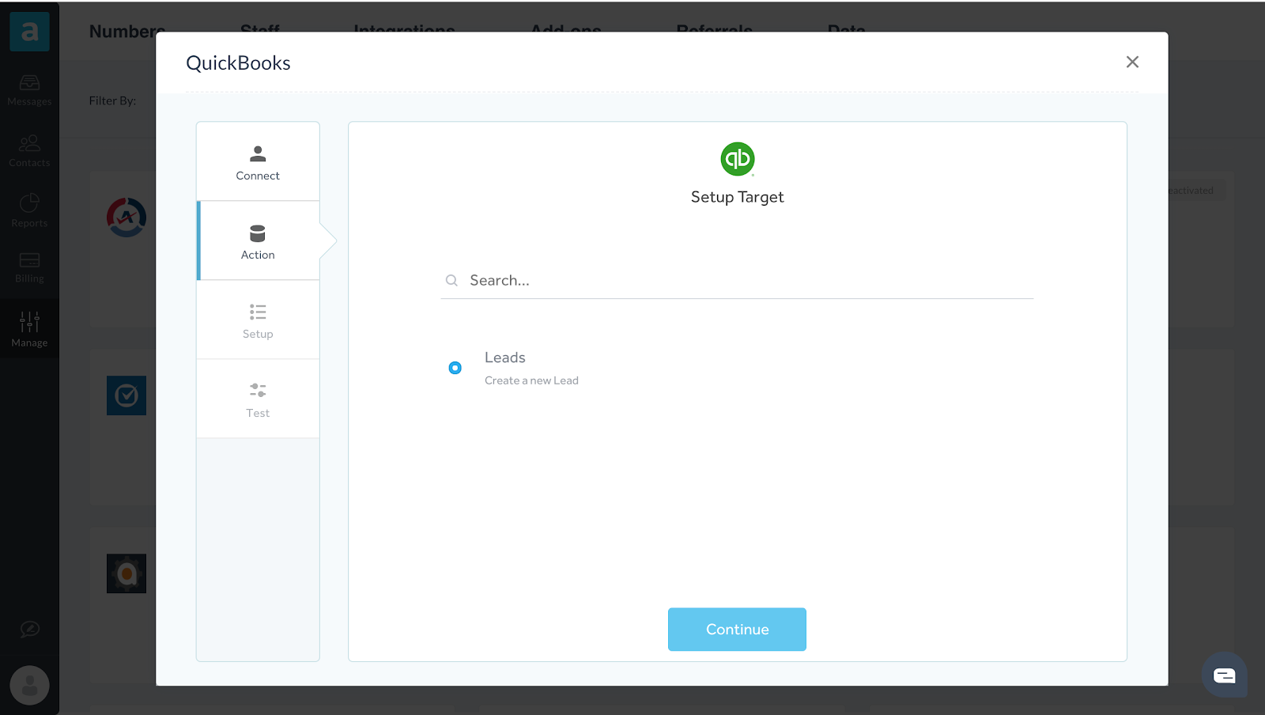Viewport: 1265px width, 715px height.
Task: Click the user avatar in sidebar
Action: 29,685
